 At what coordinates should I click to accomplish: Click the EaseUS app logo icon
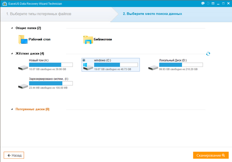5,4
